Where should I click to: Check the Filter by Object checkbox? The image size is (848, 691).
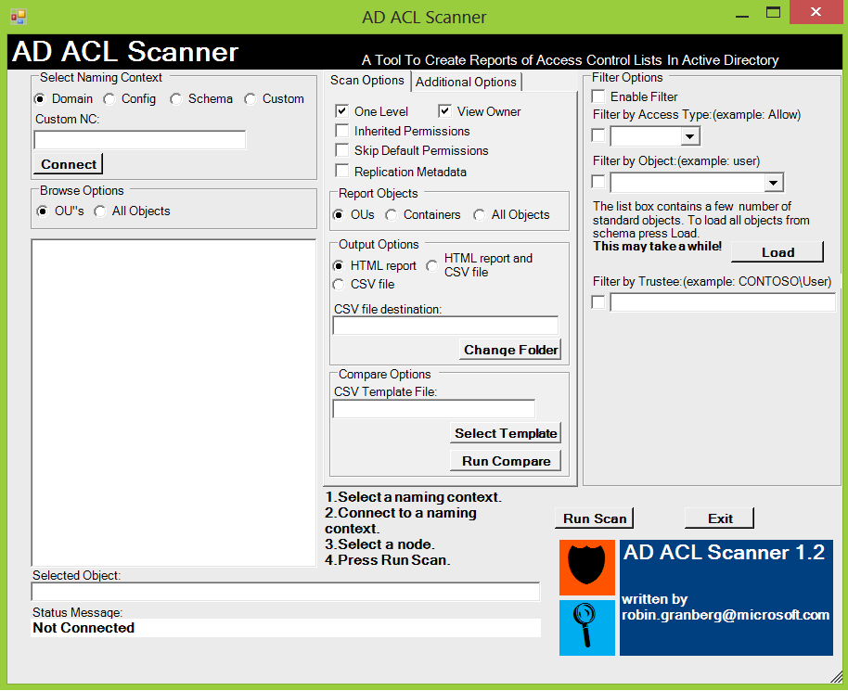pyautogui.click(x=598, y=182)
